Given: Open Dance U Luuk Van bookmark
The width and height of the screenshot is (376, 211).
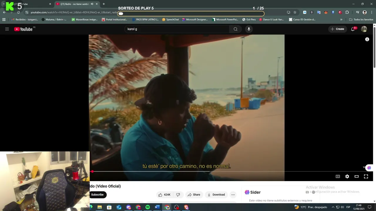Looking at the screenshot, I should tap(271, 20).
